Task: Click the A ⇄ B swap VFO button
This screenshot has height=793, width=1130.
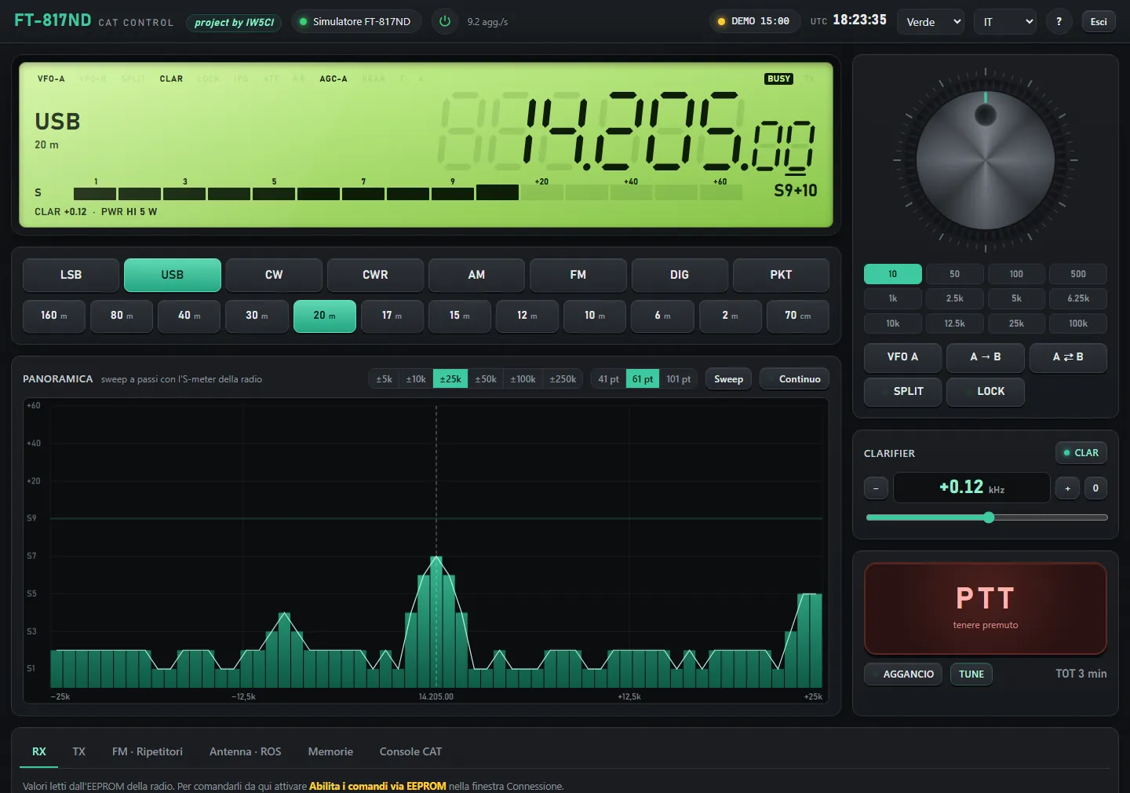Action: [1068, 357]
